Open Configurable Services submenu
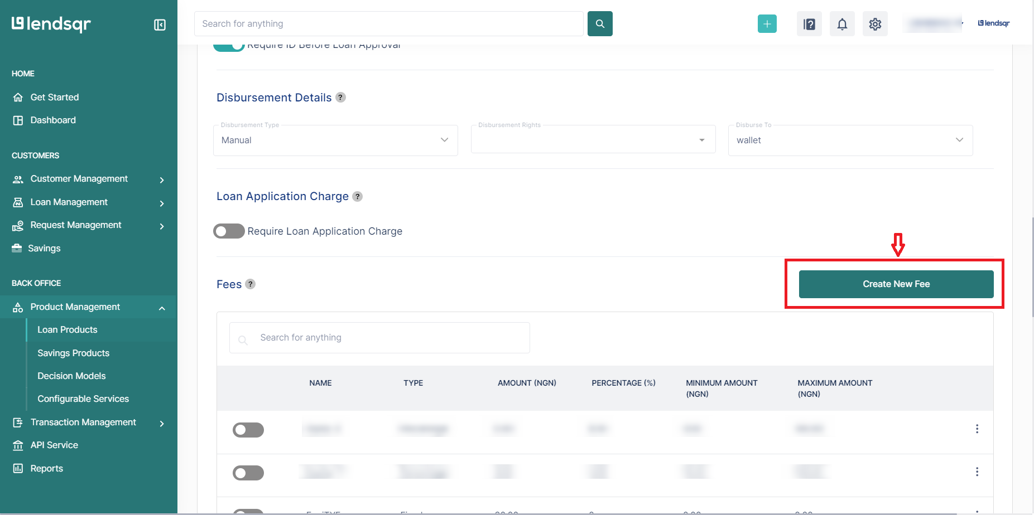This screenshot has width=1034, height=515. click(83, 399)
